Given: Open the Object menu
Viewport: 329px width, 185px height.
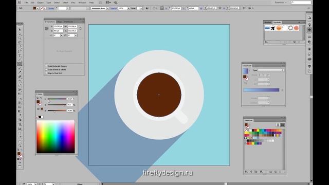Looking at the screenshot, I should click(x=40, y=3).
